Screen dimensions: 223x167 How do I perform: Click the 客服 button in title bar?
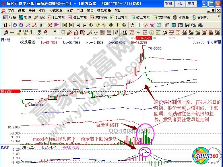168,3
